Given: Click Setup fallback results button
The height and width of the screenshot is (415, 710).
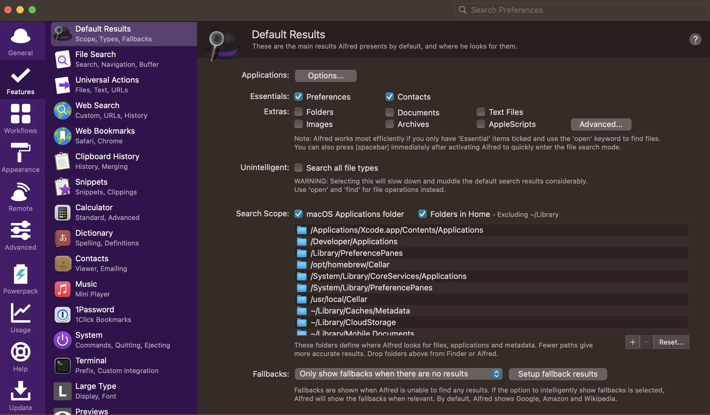Looking at the screenshot, I should click(558, 374).
